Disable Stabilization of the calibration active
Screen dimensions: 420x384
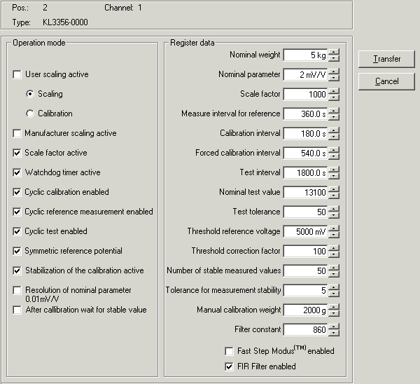pyautogui.click(x=17, y=270)
